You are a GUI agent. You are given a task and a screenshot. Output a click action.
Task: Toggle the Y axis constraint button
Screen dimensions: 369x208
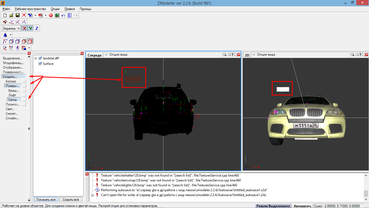click(x=31, y=28)
